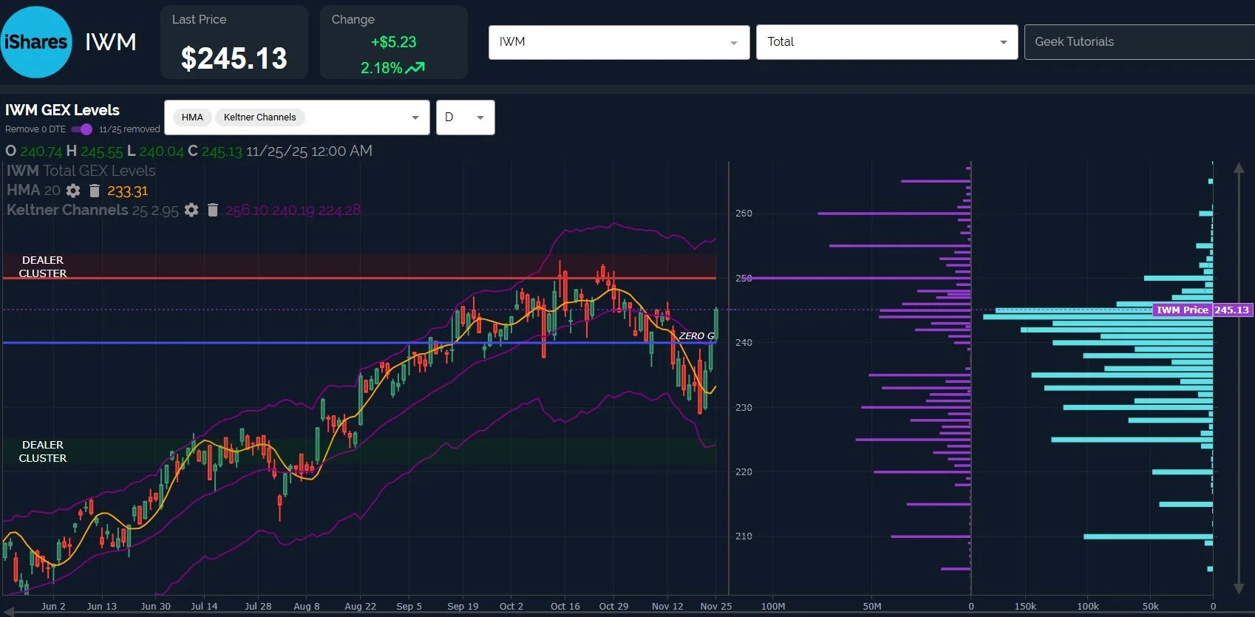Click the iShares logo
Screen dimensions: 1255x617
(x=35, y=41)
